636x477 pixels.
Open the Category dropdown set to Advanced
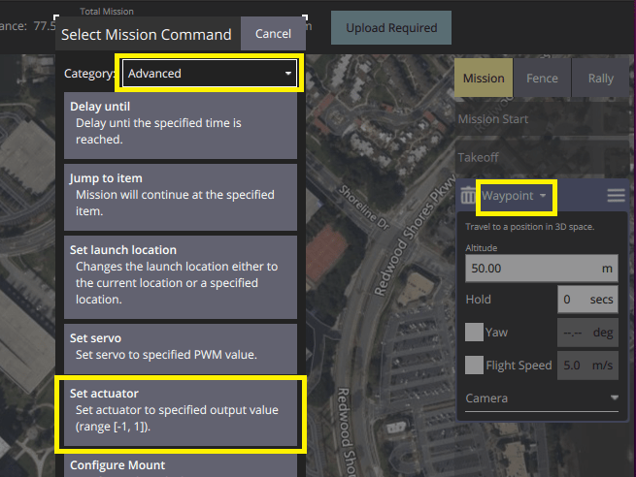[x=210, y=73]
